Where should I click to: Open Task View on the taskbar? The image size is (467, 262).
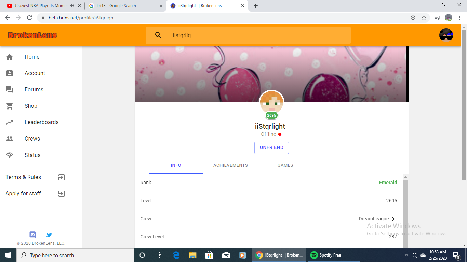tap(158, 255)
